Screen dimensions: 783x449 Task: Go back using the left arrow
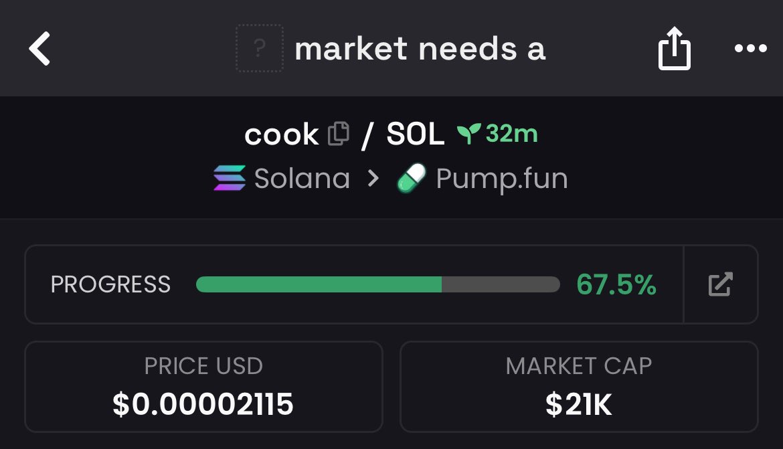pos(40,49)
